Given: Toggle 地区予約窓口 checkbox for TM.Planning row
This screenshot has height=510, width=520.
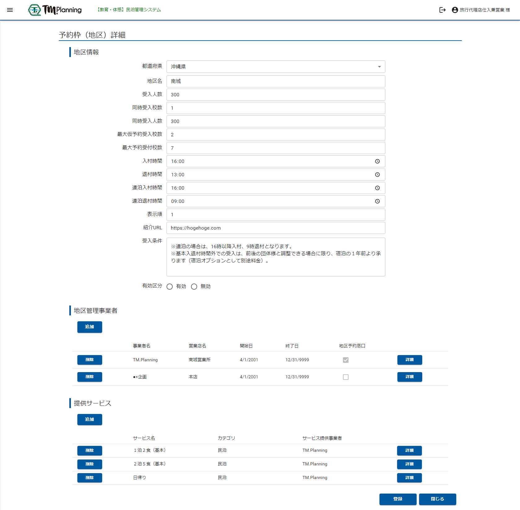Looking at the screenshot, I should 346,360.
